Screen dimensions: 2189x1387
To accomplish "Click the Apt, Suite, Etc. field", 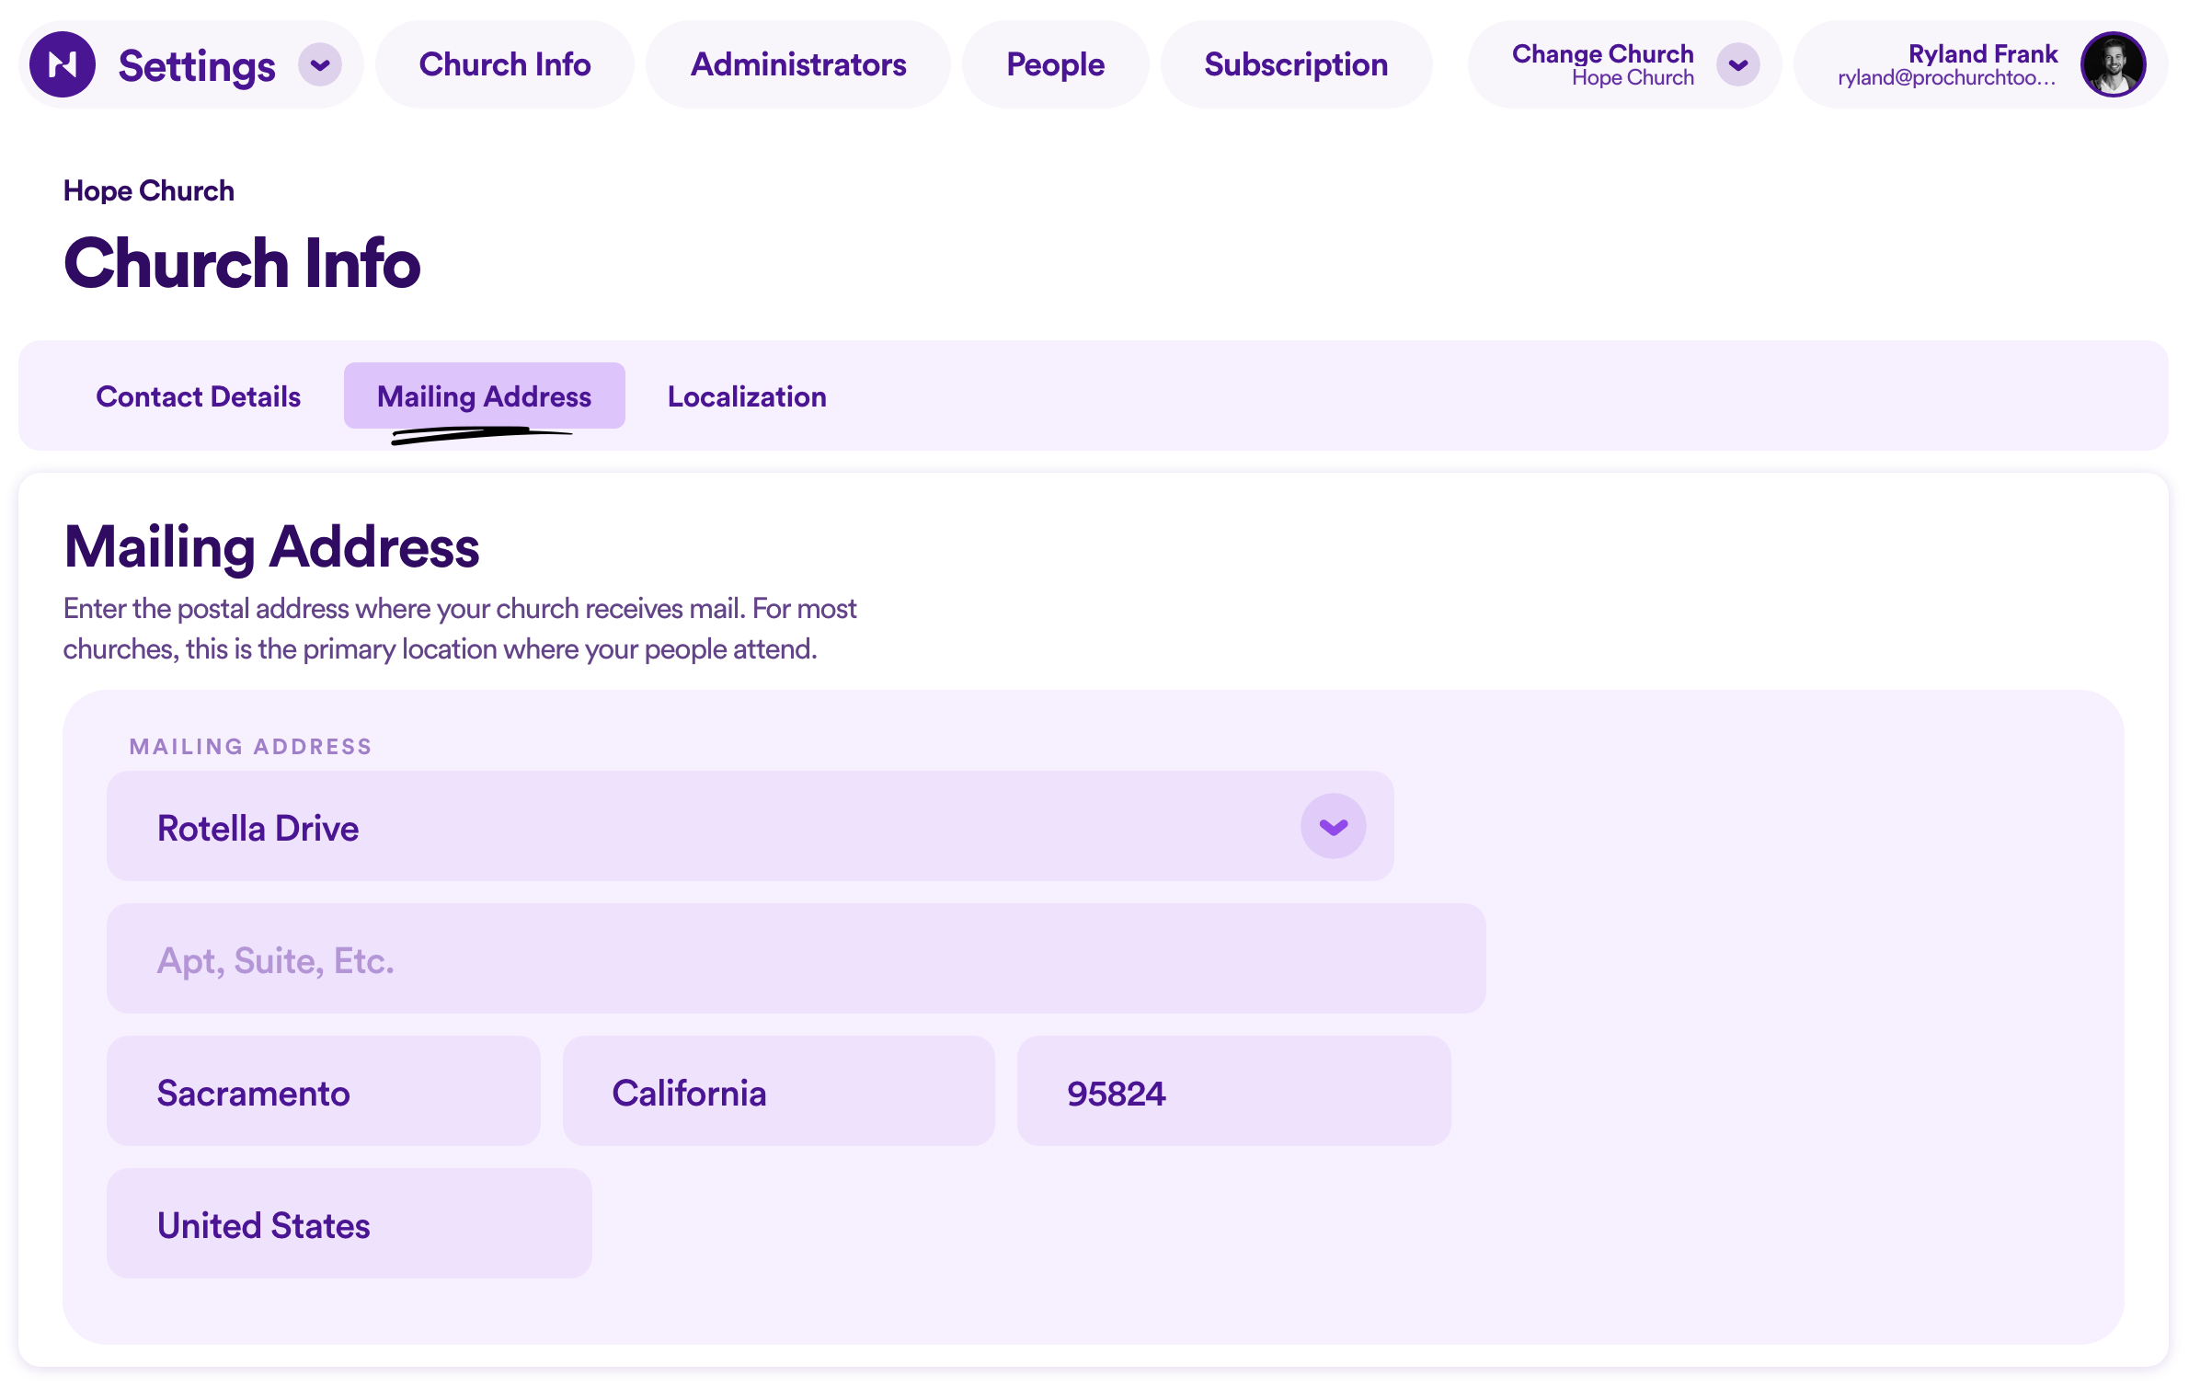I will tap(796, 958).
